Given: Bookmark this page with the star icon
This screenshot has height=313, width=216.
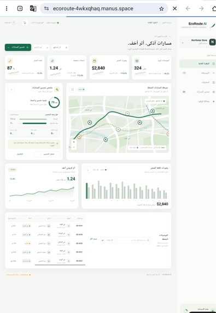Looking at the screenshot, I should pyautogui.click(x=161, y=9).
